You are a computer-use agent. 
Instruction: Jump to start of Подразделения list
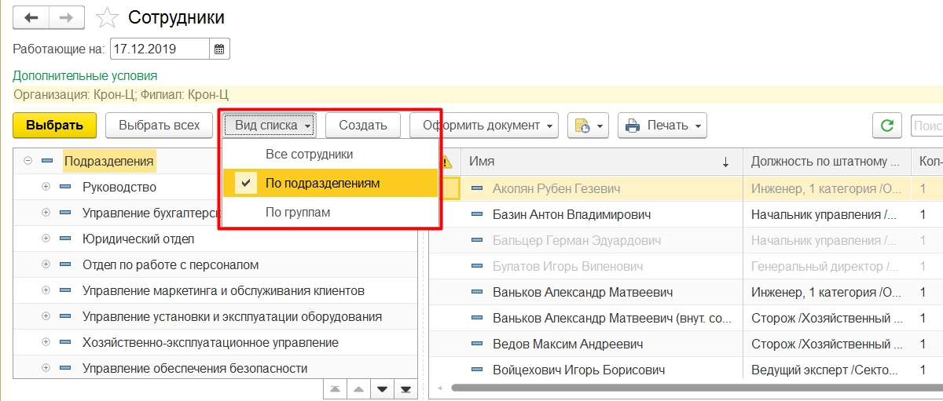pos(335,389)
